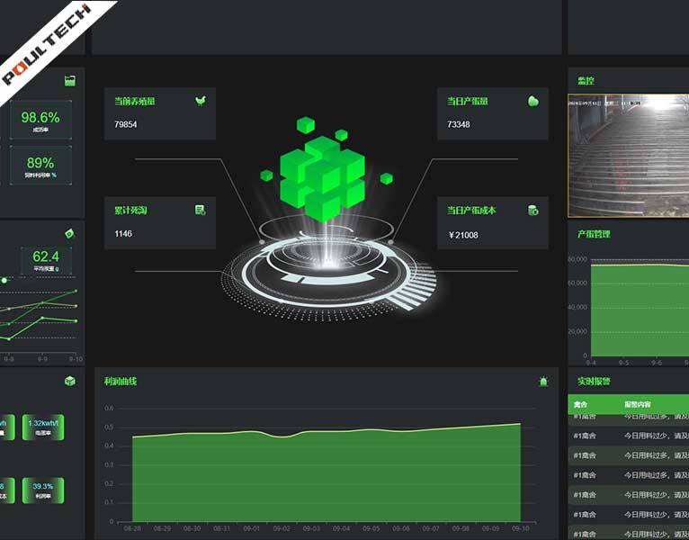
Task: Click the list icon in 累计死淘 card
Action: tap(201, 211)
